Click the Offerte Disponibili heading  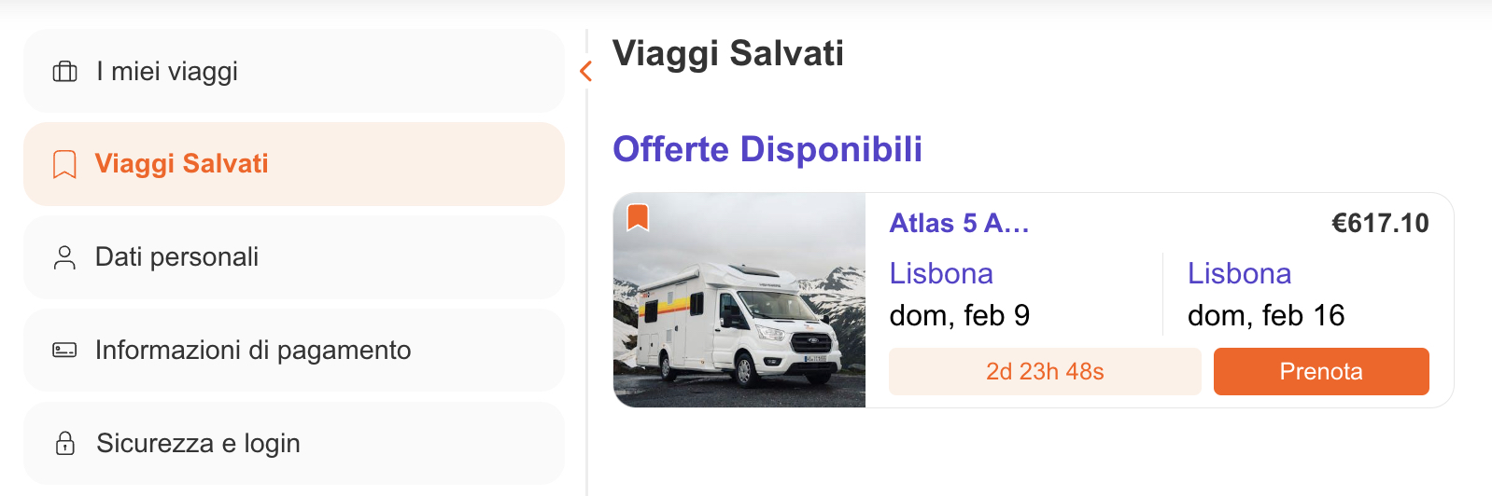coord(767,149)
